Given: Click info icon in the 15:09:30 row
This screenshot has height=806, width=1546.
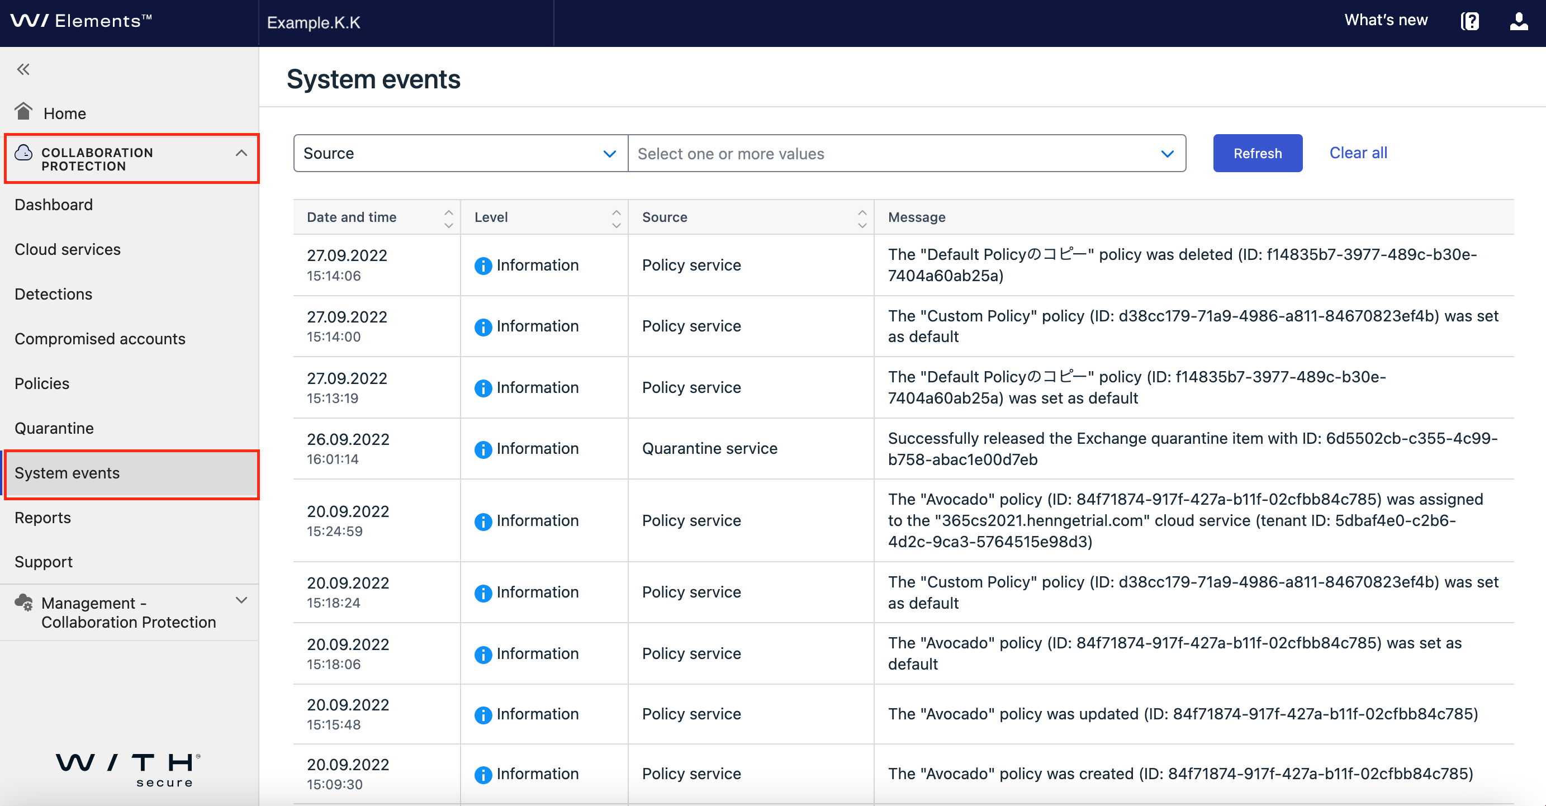Looking at the screenshot, I should point(482,774).
